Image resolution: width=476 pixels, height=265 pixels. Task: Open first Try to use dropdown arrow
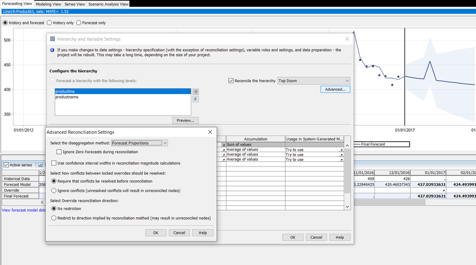[x=341, y=149]
